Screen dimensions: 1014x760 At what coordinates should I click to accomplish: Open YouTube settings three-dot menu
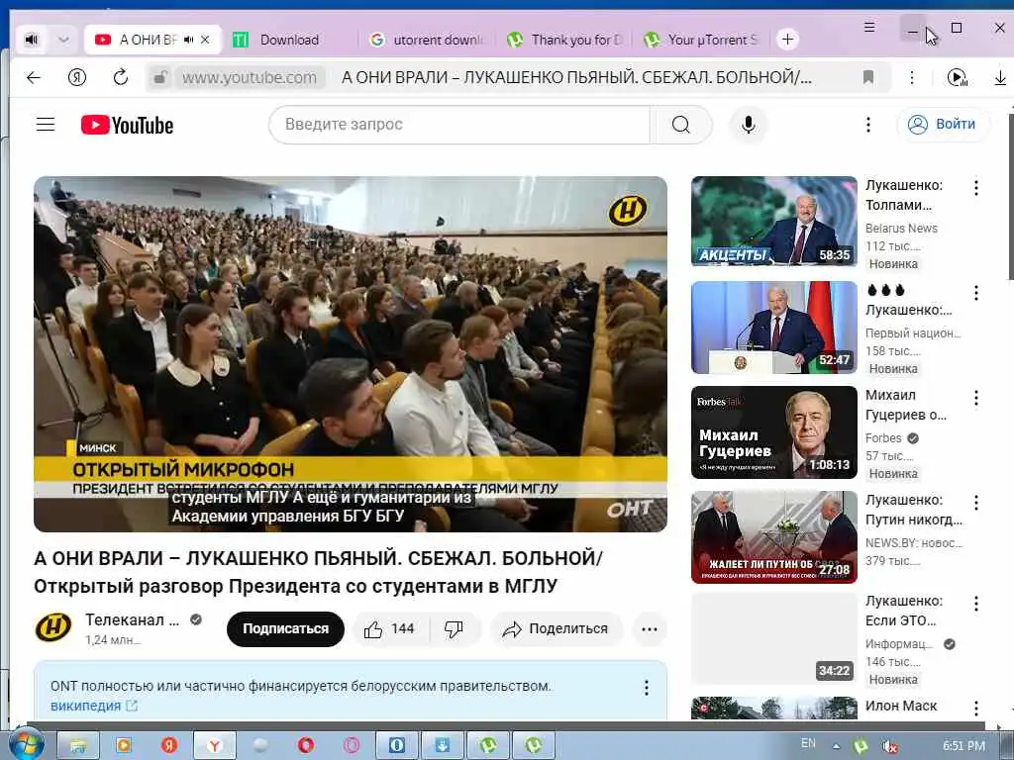[x=867, y=124]
